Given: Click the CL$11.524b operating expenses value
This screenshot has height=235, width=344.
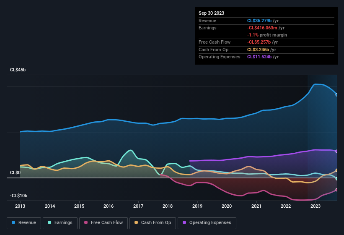Looking at the screenshot, I should (259, 57).
